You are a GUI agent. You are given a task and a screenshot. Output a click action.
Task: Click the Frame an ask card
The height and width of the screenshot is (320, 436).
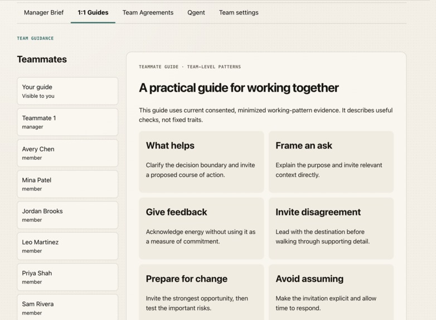click(331, 162)
